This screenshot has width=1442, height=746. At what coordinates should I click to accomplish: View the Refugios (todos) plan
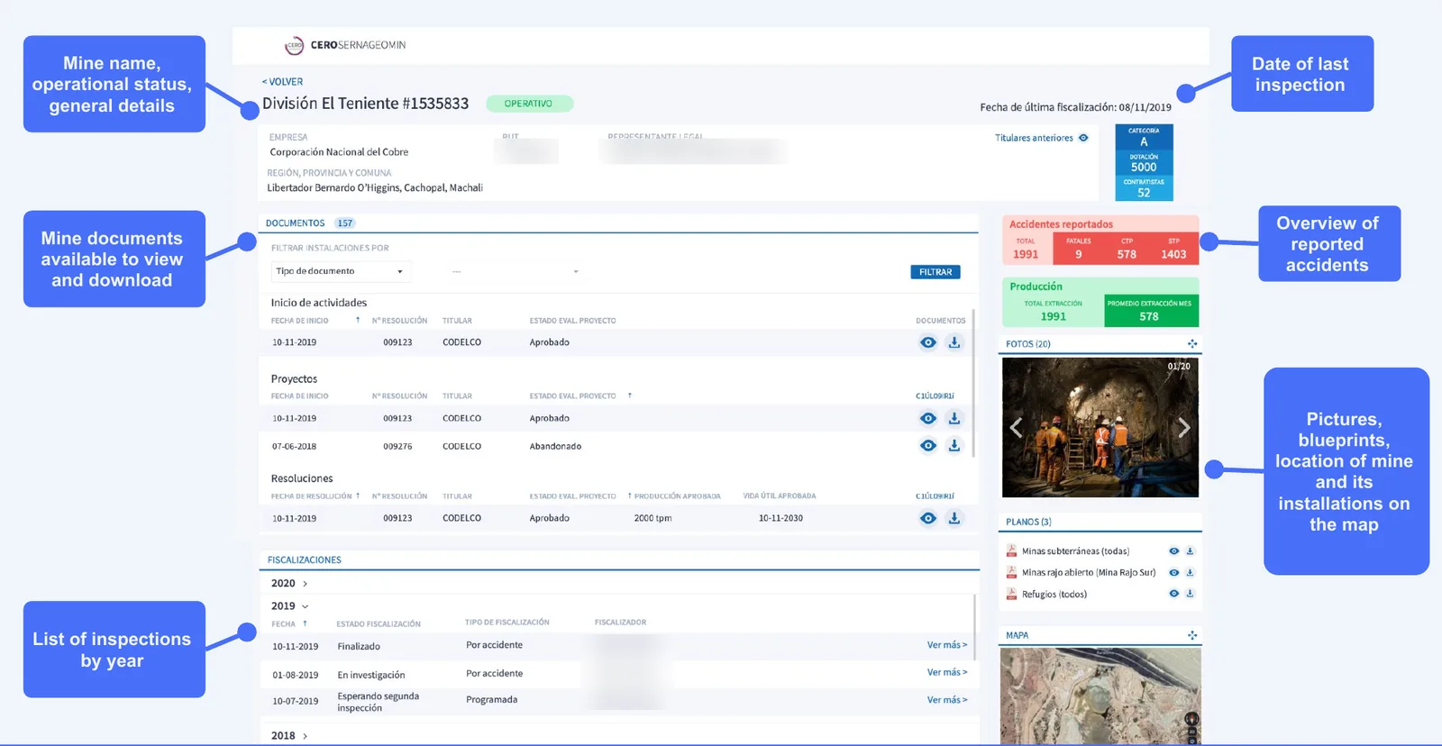[x=1173, y=595]
